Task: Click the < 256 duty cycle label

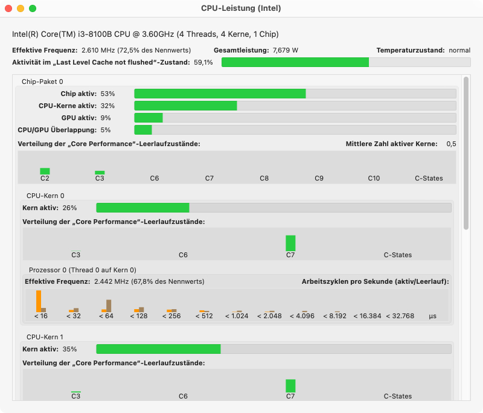Action: click(171, 316)
